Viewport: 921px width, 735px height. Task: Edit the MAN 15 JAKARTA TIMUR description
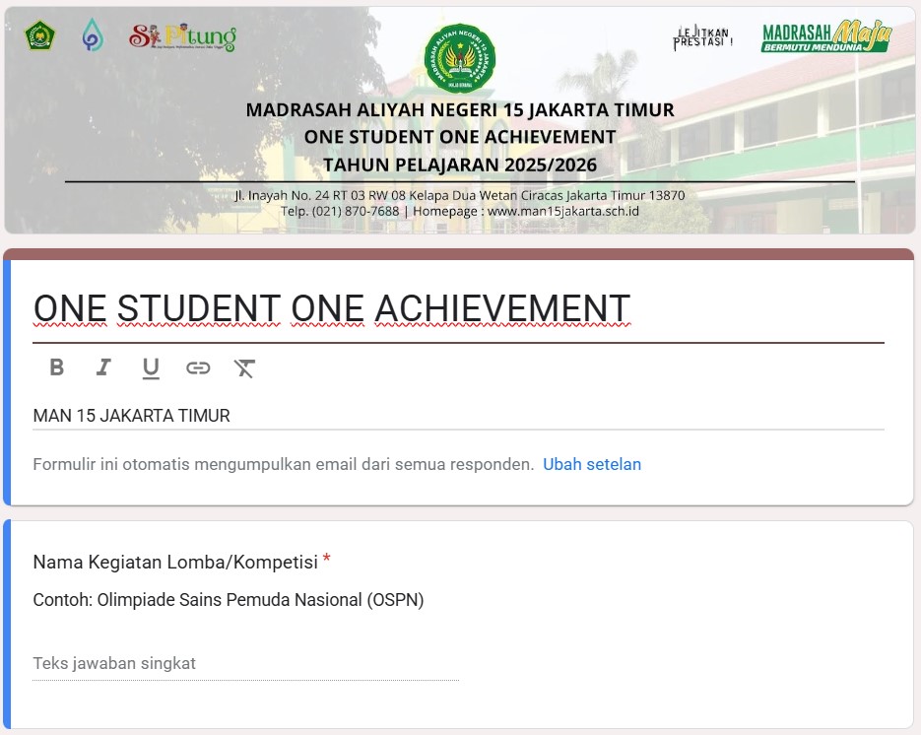coord(132,416)
